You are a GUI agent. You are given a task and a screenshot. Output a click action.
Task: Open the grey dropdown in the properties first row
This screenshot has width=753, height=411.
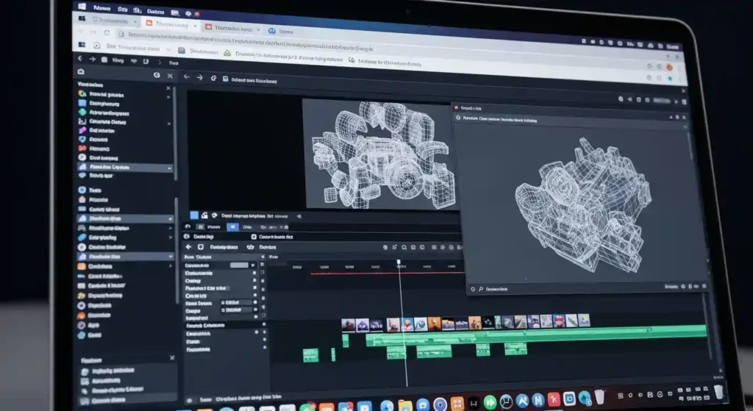(242, 265)
